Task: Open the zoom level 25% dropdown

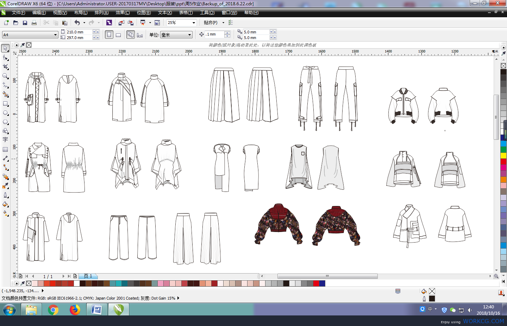Action: click(194, 23)
